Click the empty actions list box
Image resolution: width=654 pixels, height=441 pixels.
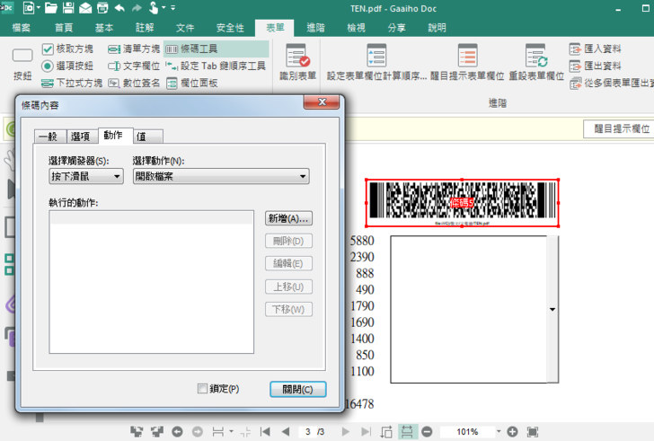pyautogui.click(x=152, y=282)
